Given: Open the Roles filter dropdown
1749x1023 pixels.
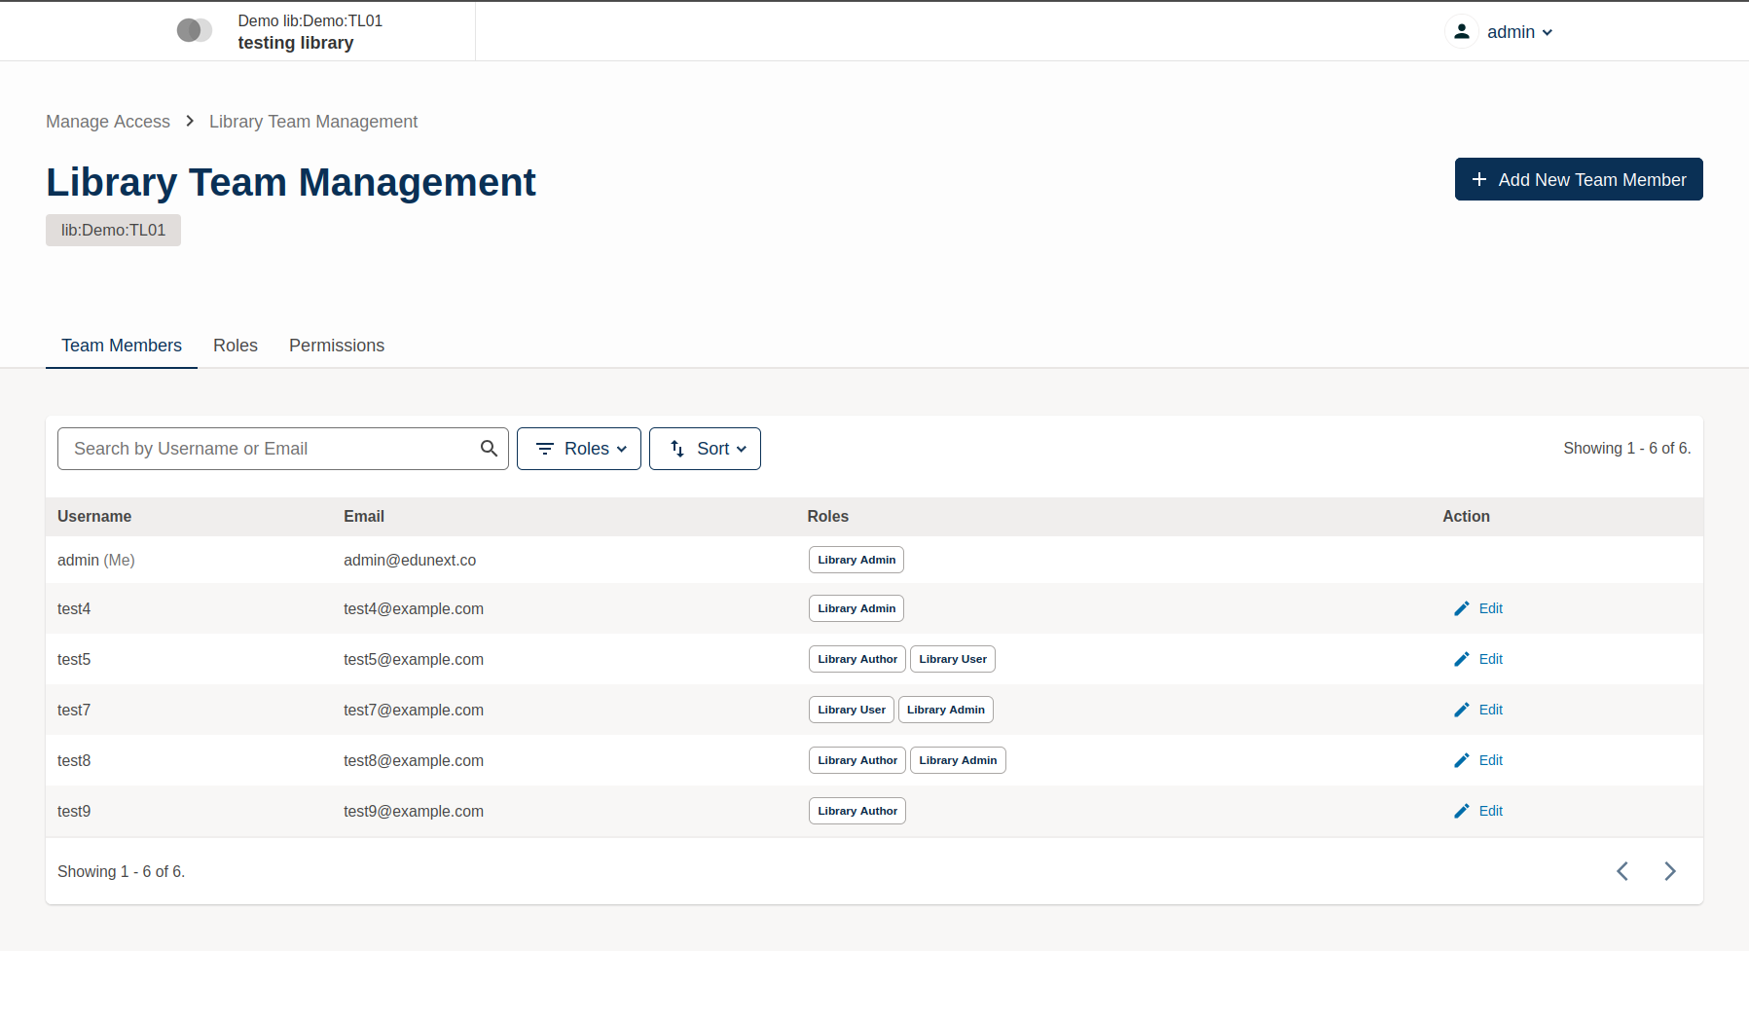Looking at the screenshot, I should (x=578, y=449).
